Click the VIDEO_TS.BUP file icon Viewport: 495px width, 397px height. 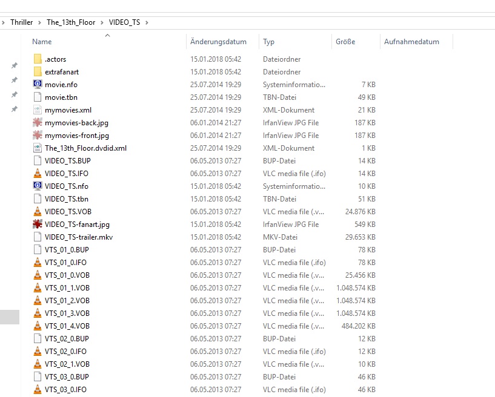coord(37,161)
